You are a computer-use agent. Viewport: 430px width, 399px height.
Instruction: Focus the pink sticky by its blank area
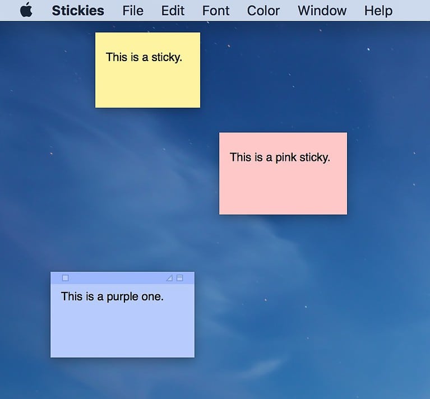click(283, 191)
